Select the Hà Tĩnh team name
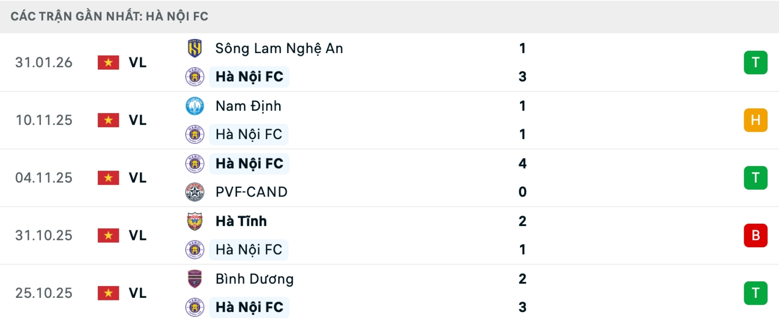The height and width of the screenshot is (321, 779). tap(241, 221)
